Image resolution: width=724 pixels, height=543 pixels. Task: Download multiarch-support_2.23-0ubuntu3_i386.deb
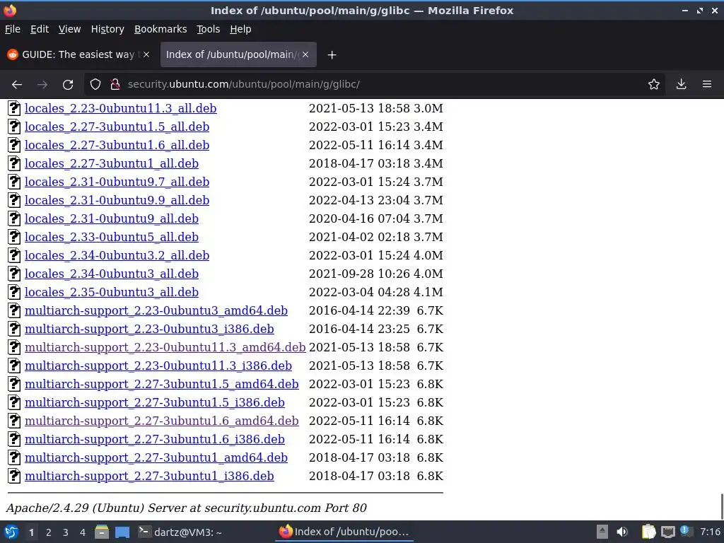tap(149, 329)
